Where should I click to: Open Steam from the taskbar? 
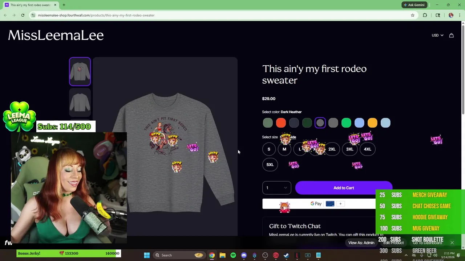286,255
